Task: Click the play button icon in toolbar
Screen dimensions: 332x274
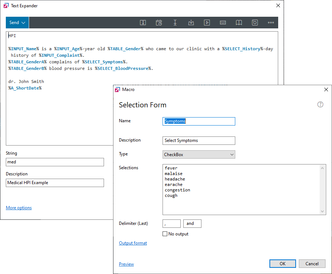Action: [207, 23]
